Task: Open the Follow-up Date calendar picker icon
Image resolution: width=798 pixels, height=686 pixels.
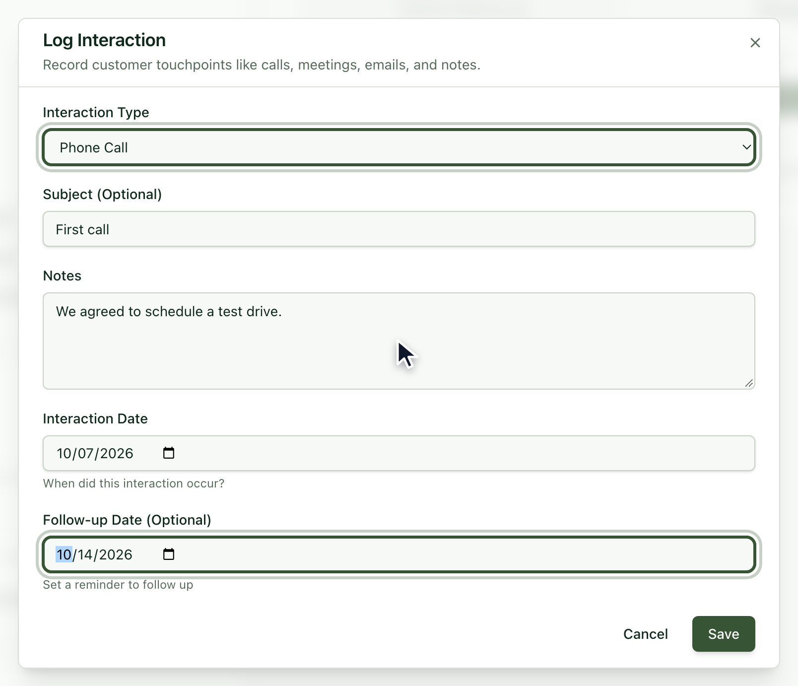Action: (169, 554)
